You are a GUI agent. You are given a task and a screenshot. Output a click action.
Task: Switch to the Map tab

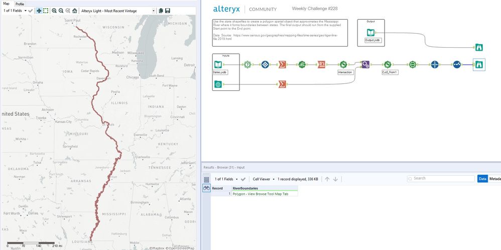pyautogui.click(x=7, y=4)
